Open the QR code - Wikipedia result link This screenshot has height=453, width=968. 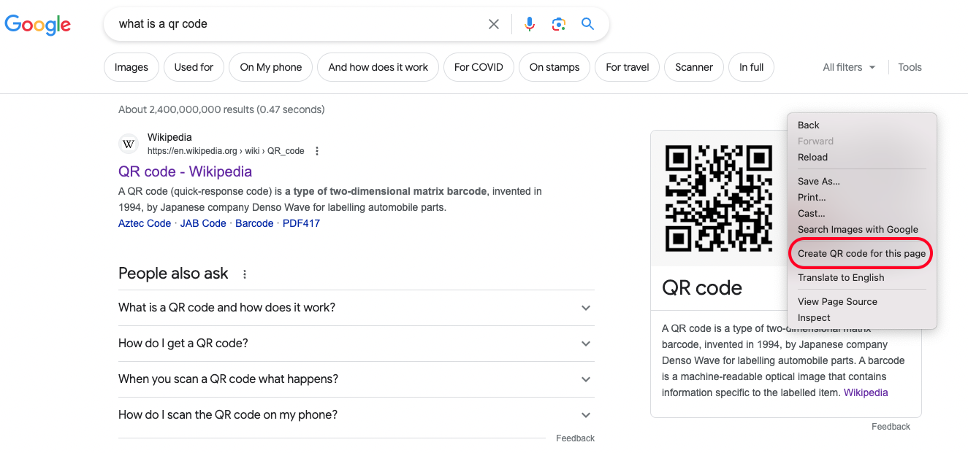click(185, 171)
